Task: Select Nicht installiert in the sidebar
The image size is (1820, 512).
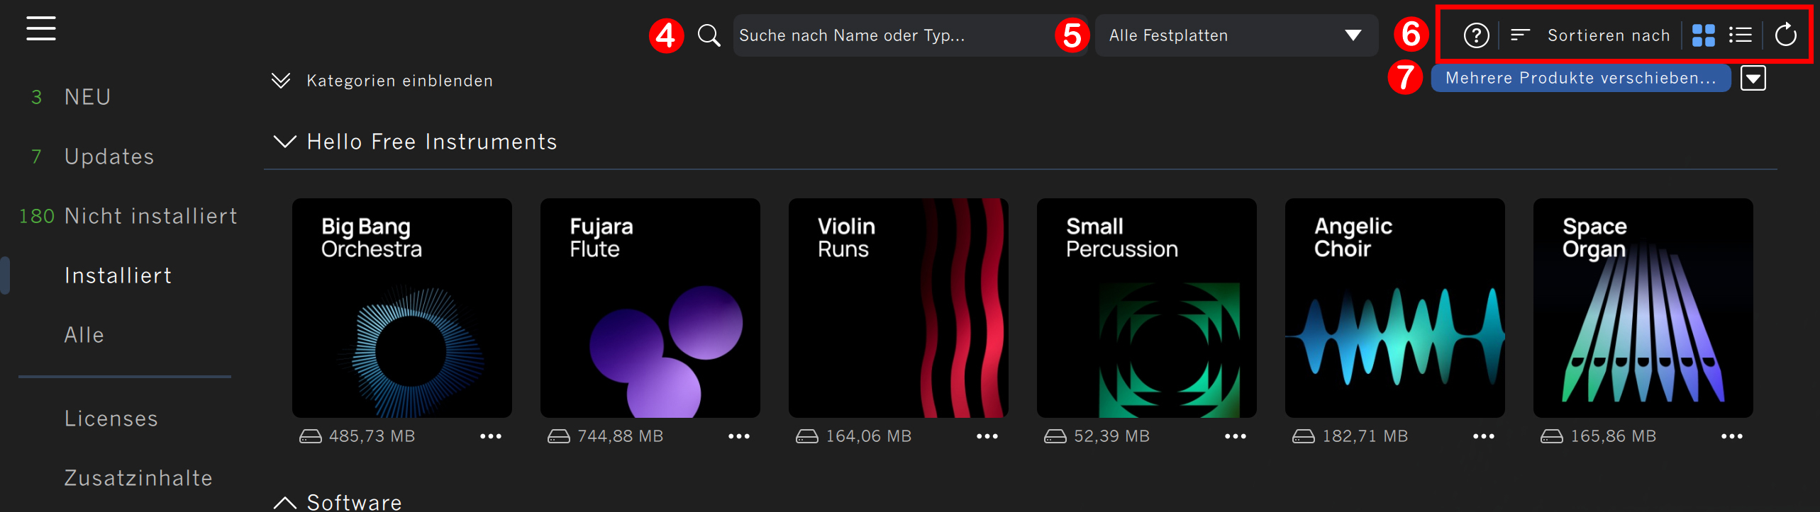Action: tap(150, 216)
